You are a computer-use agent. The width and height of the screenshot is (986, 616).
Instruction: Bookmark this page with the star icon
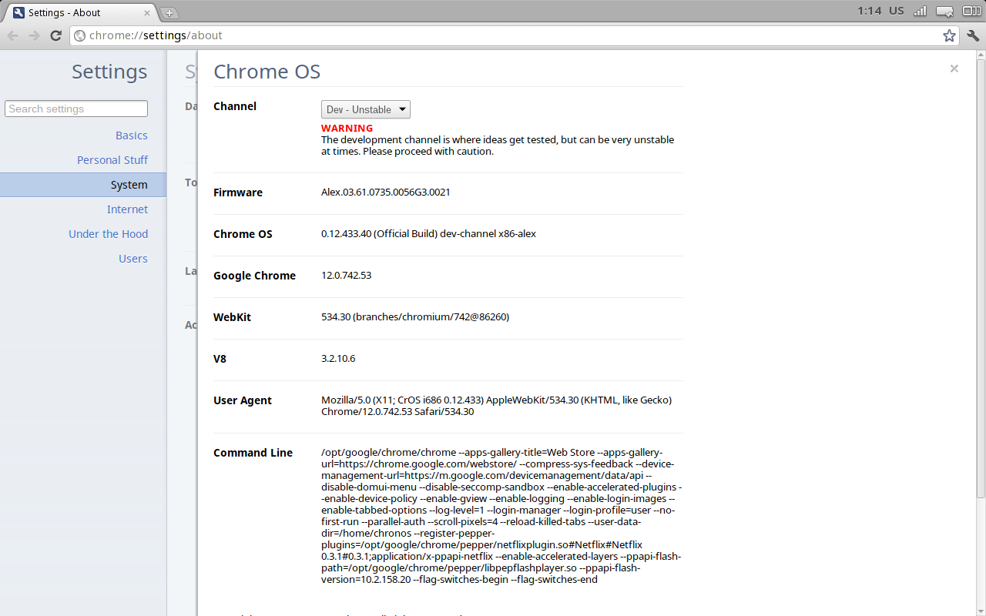coord(949,35)
